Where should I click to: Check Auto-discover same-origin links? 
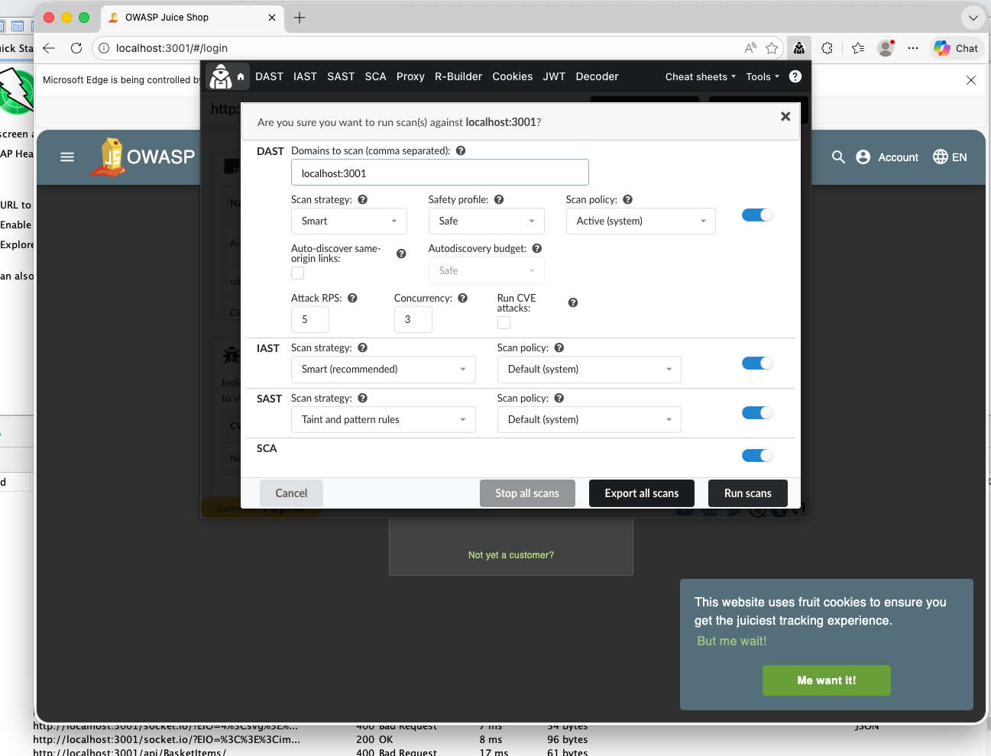coord(297,273)
